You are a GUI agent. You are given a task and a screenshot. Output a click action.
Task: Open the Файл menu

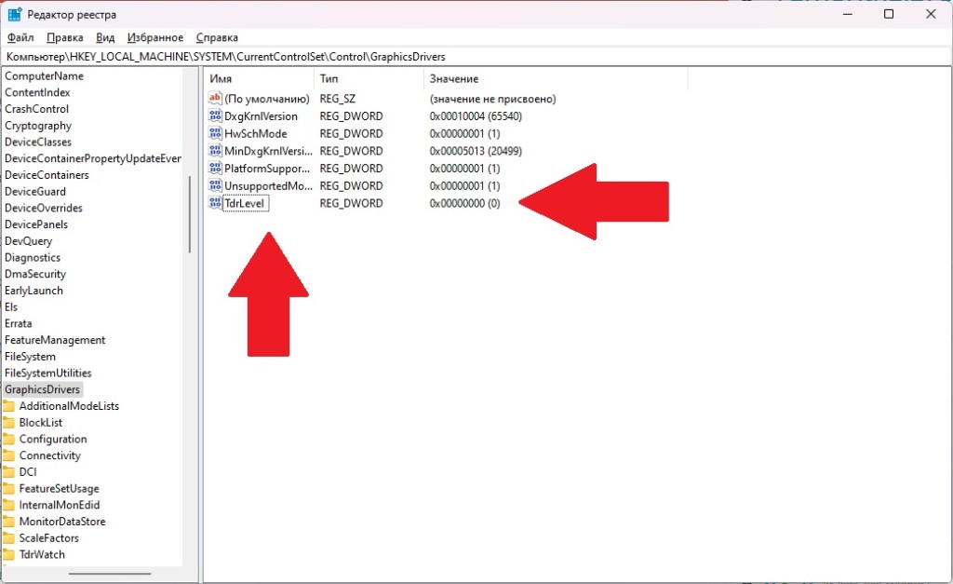tap(20, 37)
